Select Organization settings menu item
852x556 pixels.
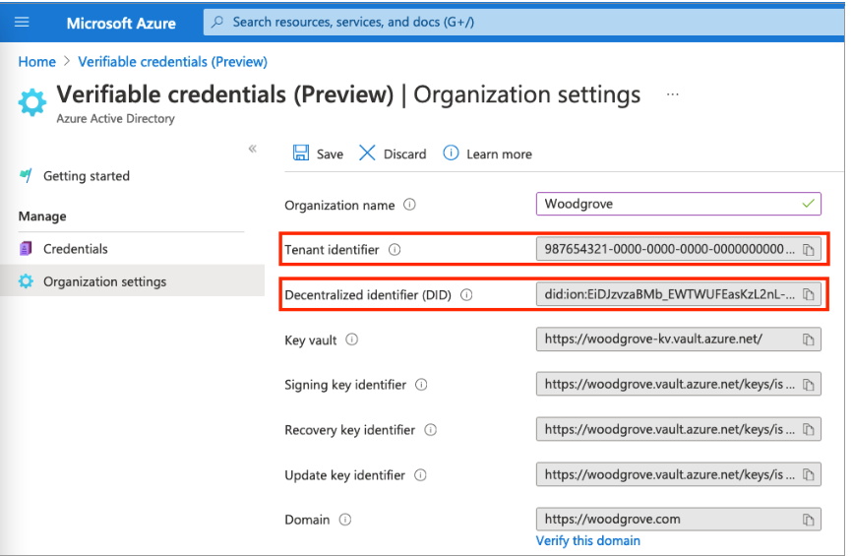[104, 281]
